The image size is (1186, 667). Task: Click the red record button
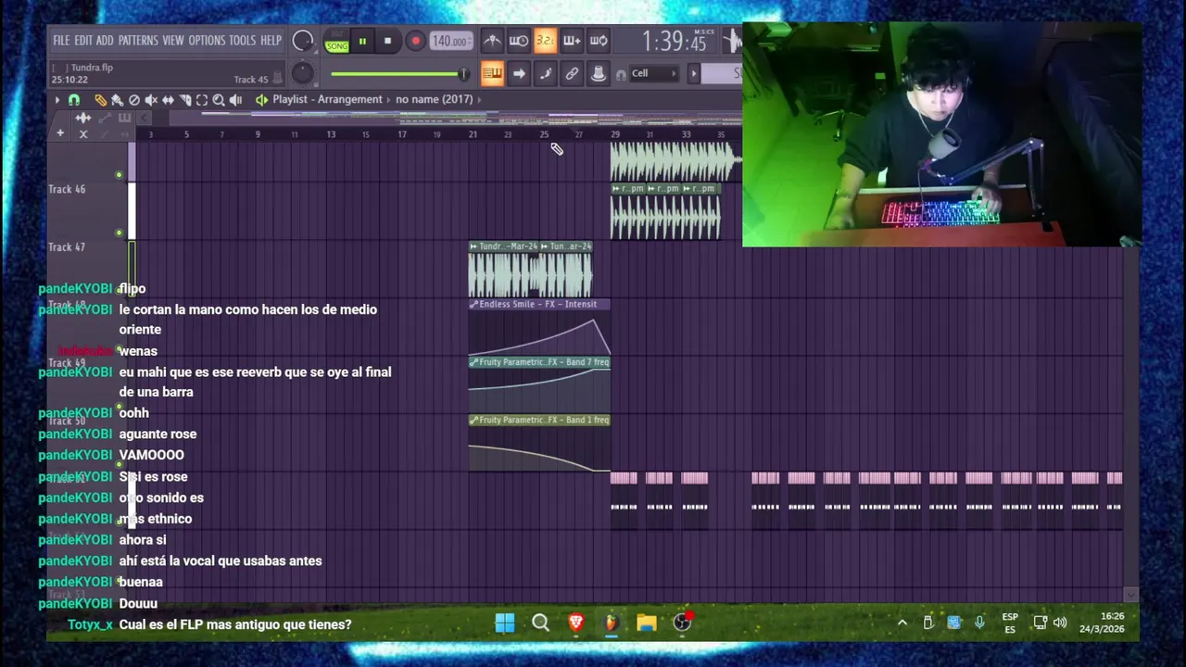(x=415, y=41)
